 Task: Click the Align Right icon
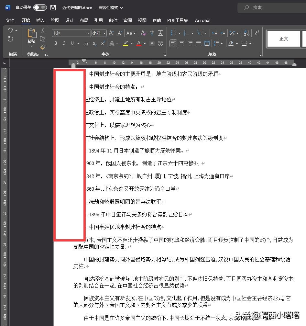(190, 43)
